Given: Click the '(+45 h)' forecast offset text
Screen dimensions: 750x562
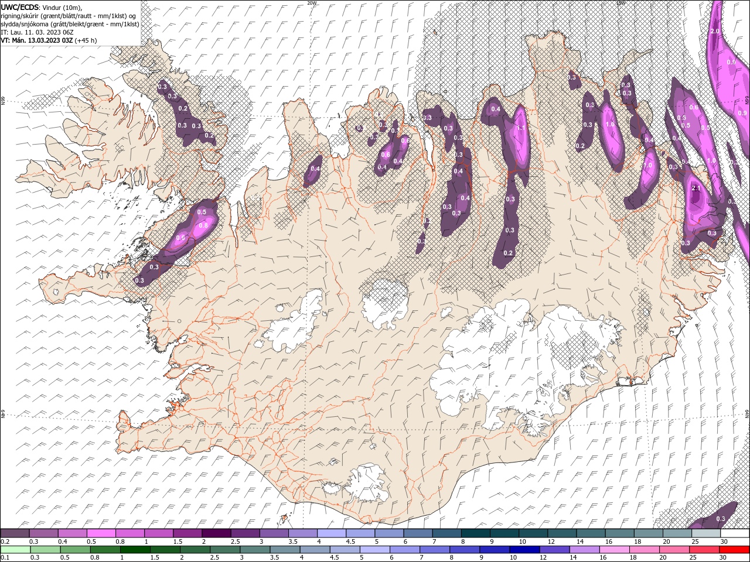Looking at the screenshot, I should coord(86,40).
